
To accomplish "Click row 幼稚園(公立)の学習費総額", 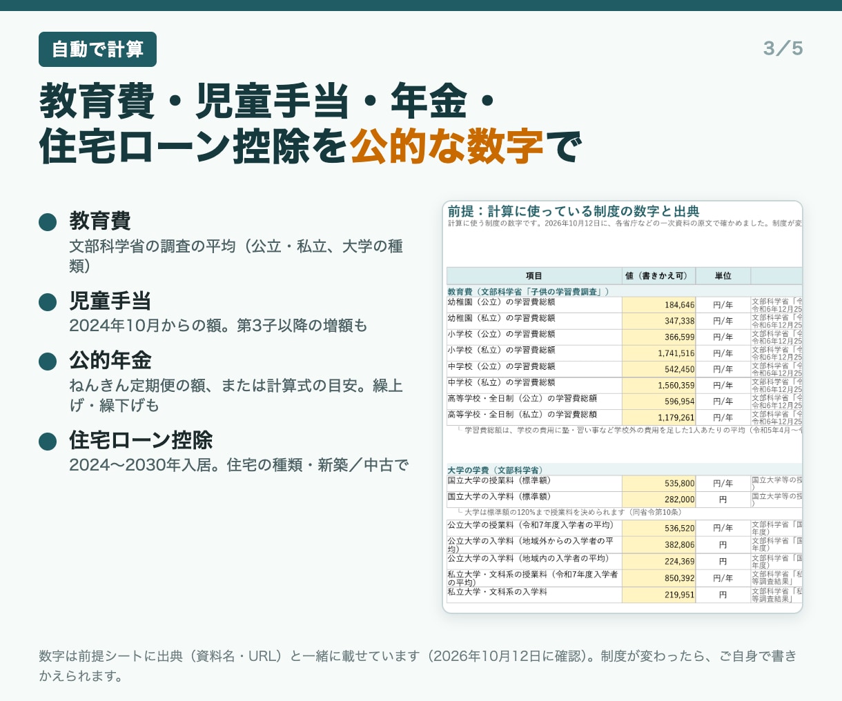I will click(625, 305).
